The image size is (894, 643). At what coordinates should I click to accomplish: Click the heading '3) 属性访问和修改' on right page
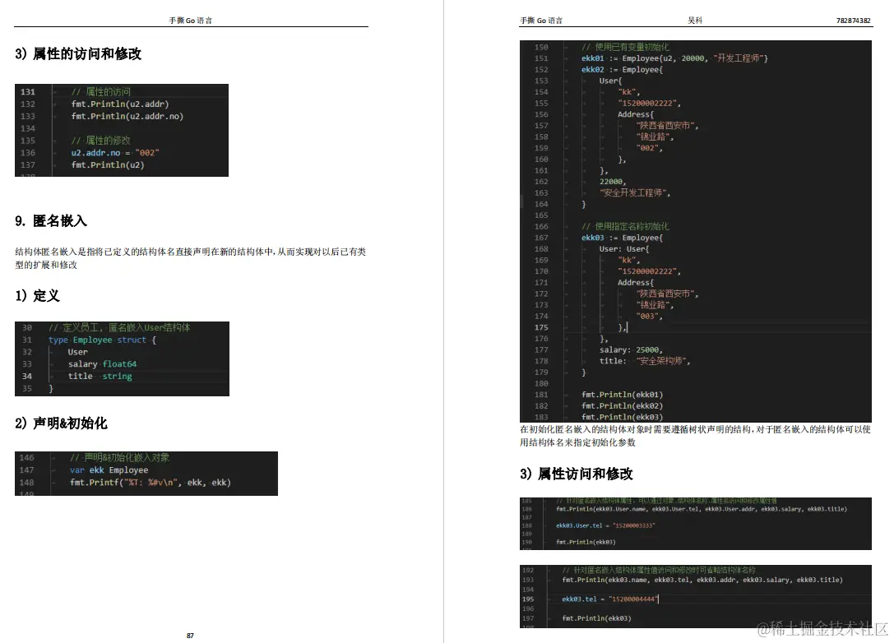[577, 474]
